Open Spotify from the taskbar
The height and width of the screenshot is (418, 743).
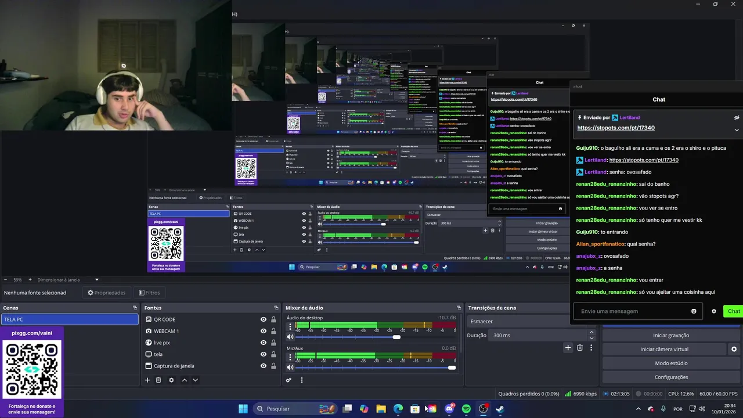[466, 409]
